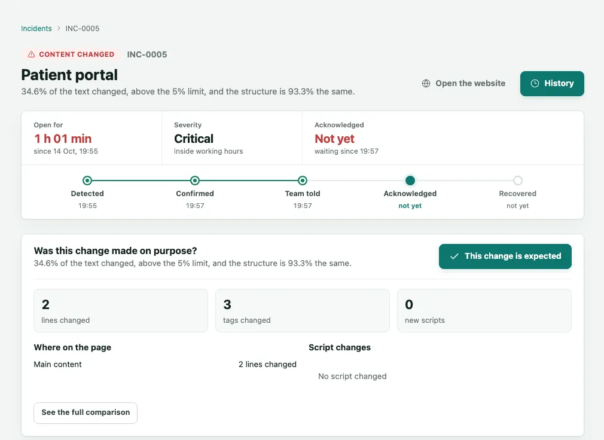Screen dimensions: 604x440
Task: Click the '0 new scripts' stat card
Action: tap(484, 311)
